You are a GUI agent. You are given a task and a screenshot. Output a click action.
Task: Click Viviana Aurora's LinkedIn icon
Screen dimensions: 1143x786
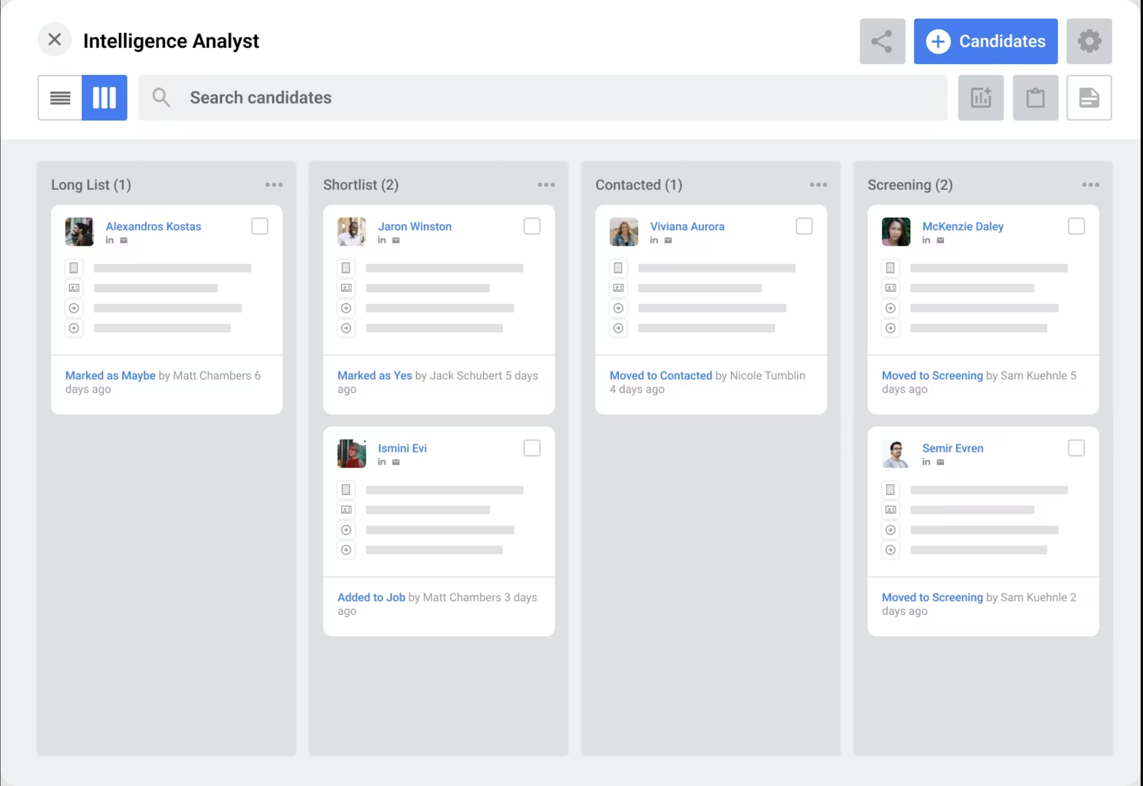pyautogui.click(x=654, y=240)
